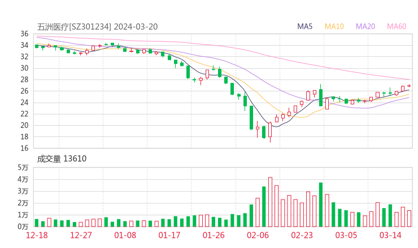This screenshot has width=418, height=248.
Task: Click the 36 price axis label
Action: point(24,34)
